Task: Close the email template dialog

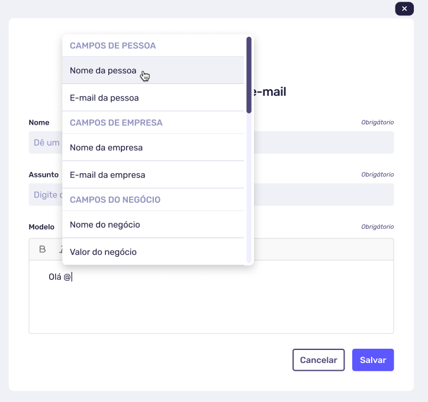Action: pos(404,8)
